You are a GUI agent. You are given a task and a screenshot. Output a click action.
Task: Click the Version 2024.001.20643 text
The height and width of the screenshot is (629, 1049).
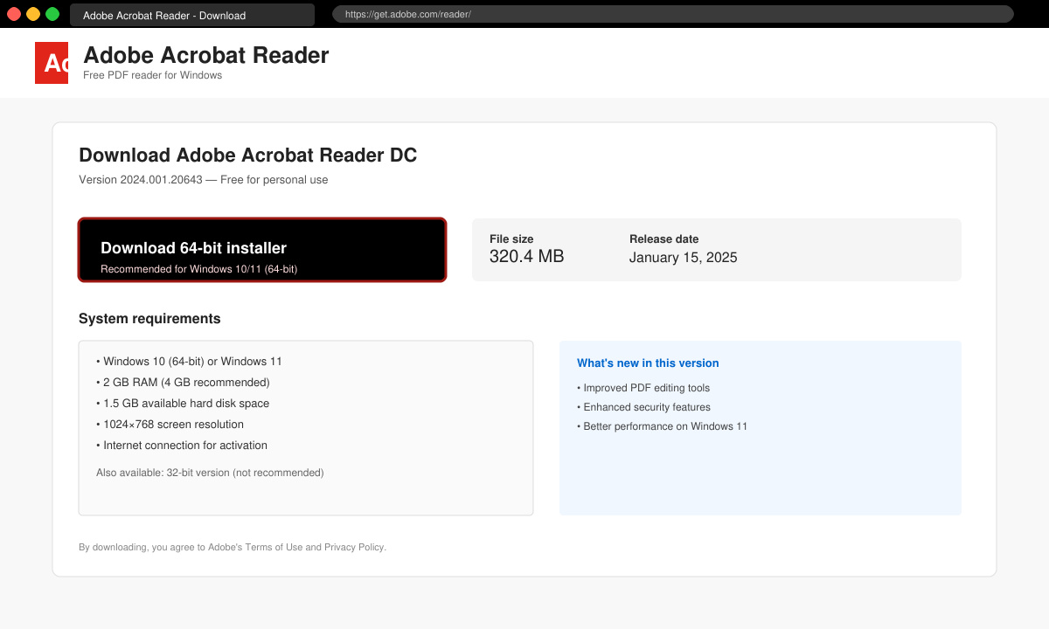tap(204, 180)
